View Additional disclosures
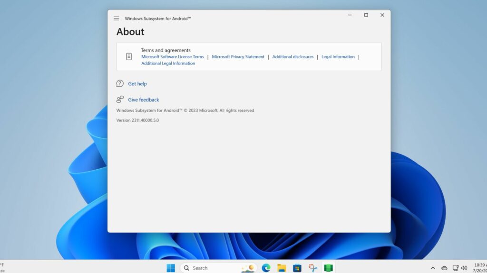This screenshot has height=273, width=487. coord(293,56)
